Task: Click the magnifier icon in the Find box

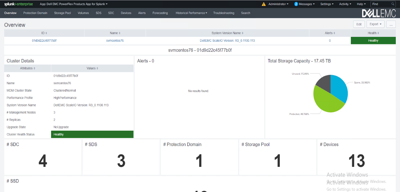Action: 392,4
